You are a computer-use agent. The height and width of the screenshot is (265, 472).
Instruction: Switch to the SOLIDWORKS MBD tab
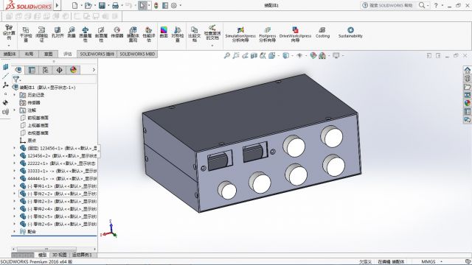pyautogui.click(x=137, y=54)
